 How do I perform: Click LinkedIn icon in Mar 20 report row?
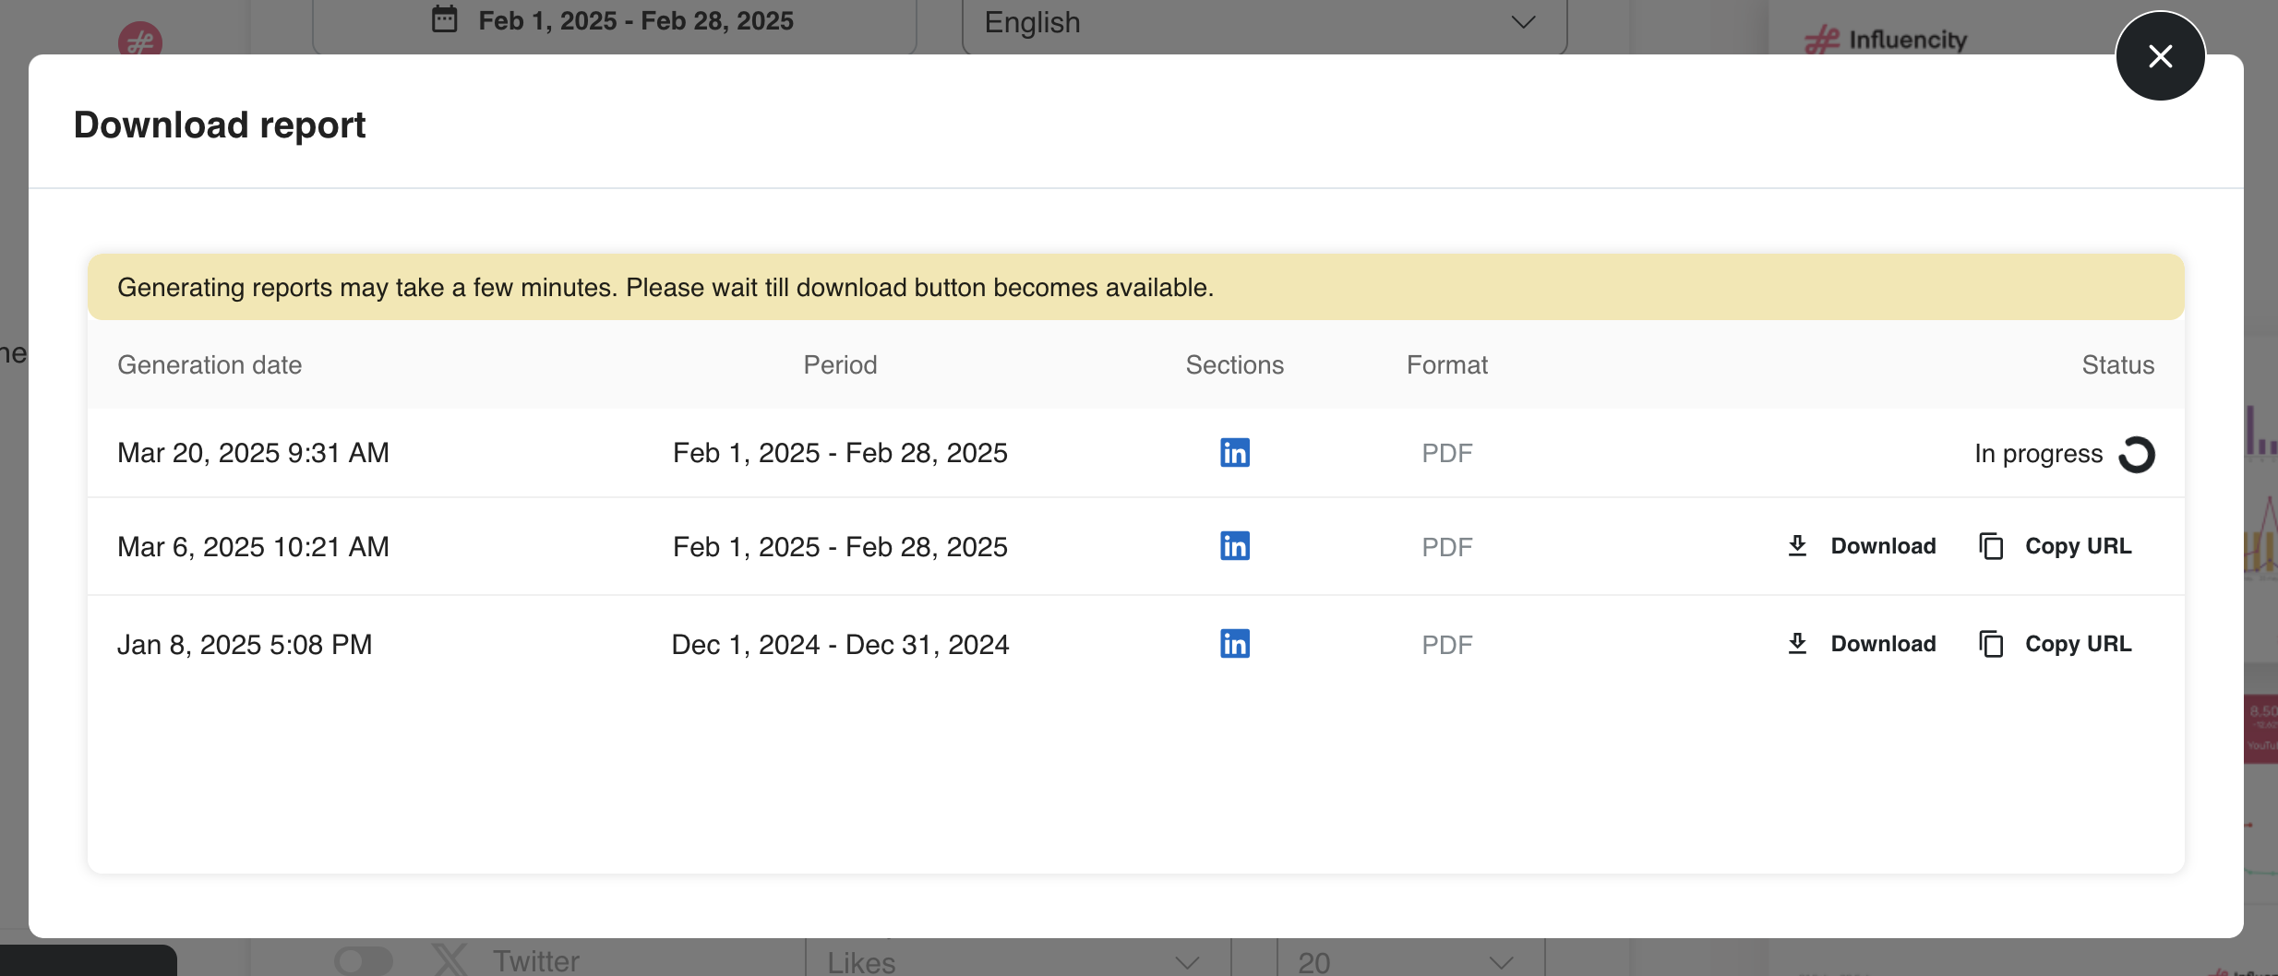point(1234,453)
